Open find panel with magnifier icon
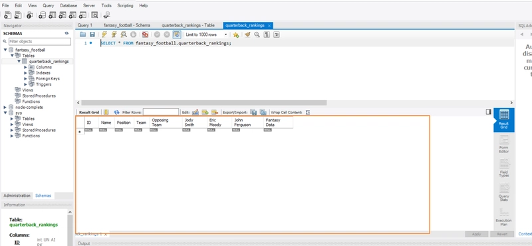The height and width of the screenshot is (246, 532). [x=257, y=34]
